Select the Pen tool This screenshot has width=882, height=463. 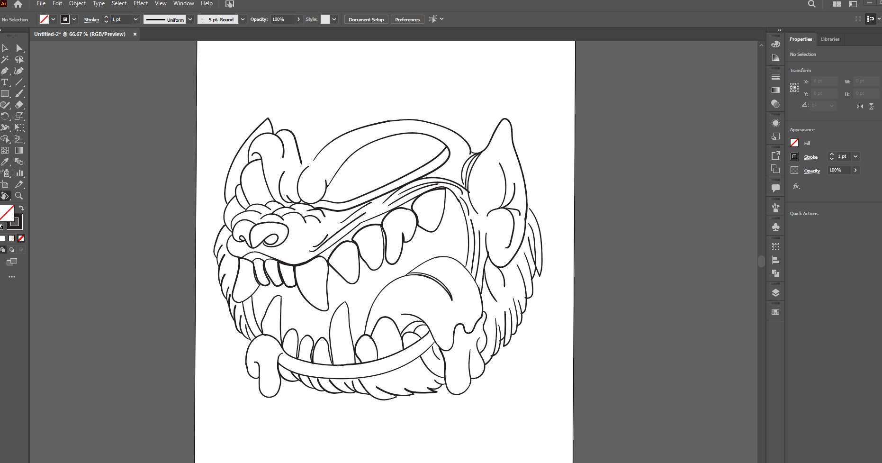(5, 71)
